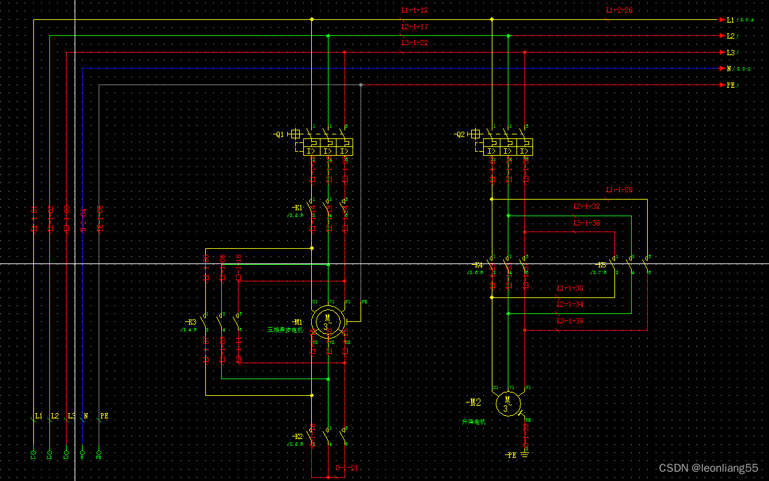Click the yellow PE label above bottom terminals
Screen dimensions: 769x481
pyautogui.click(x=104, y=416)
